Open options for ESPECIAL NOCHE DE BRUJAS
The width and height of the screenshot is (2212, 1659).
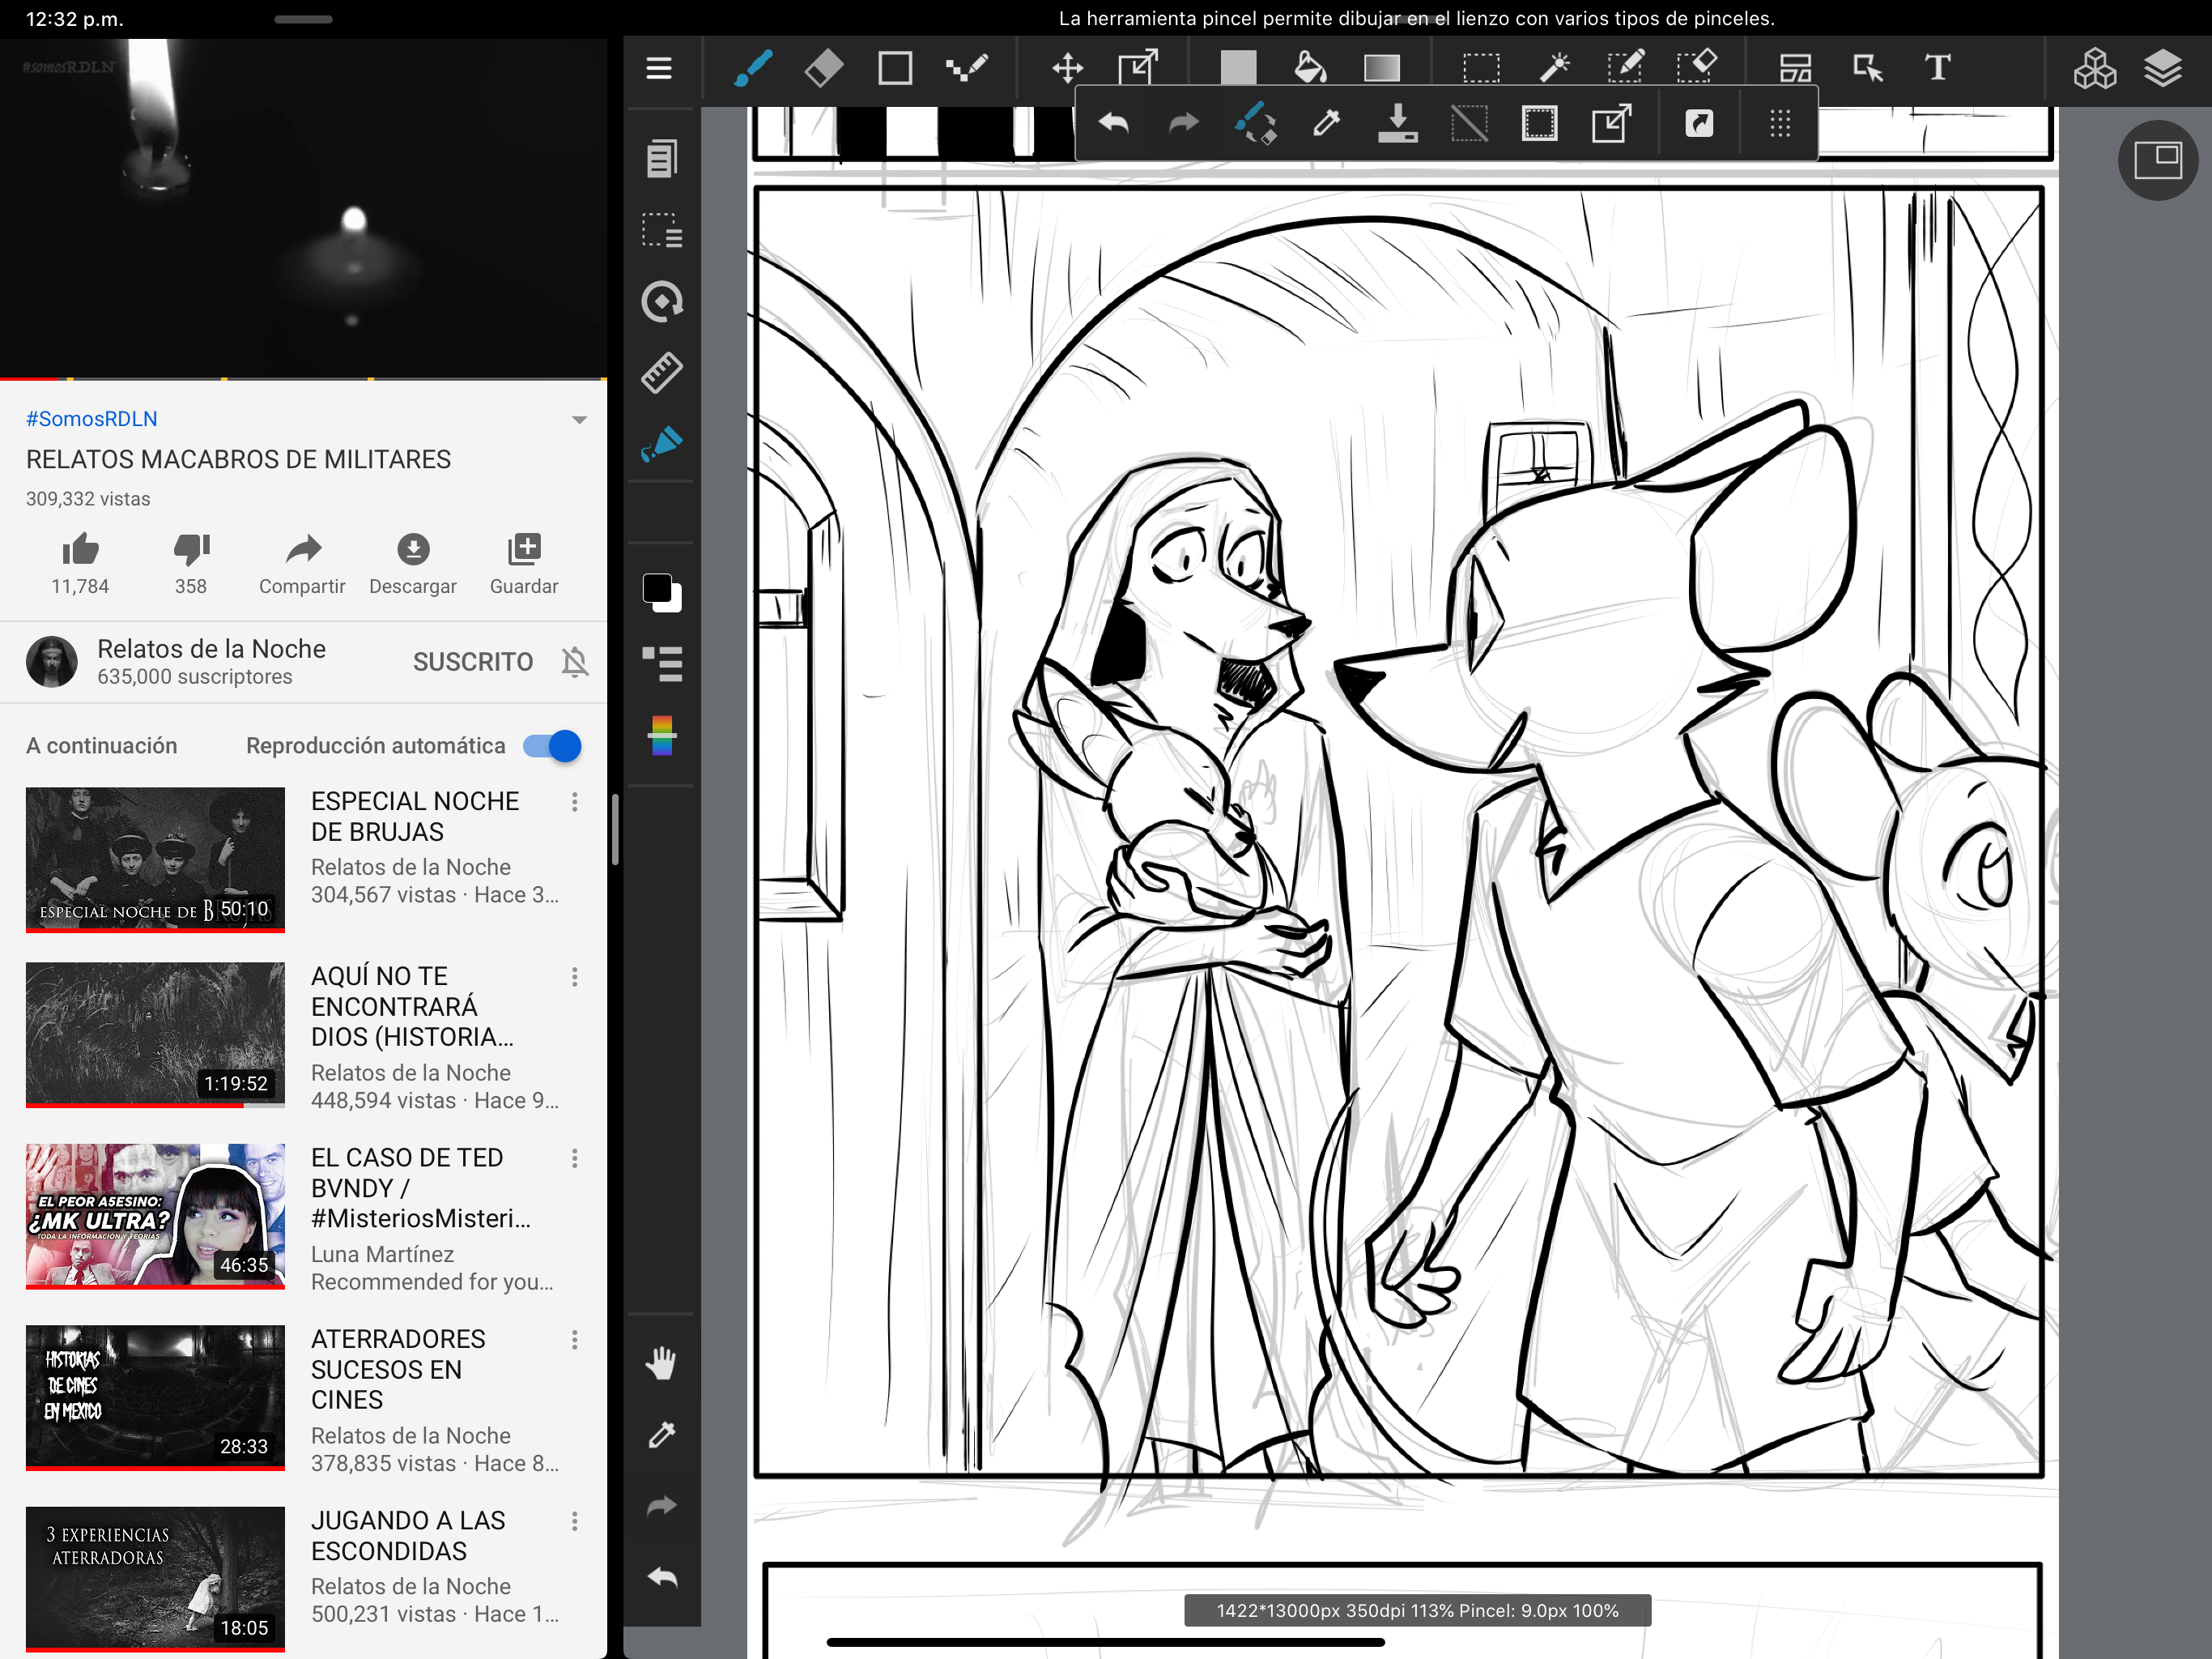click(x=574, y=801)
